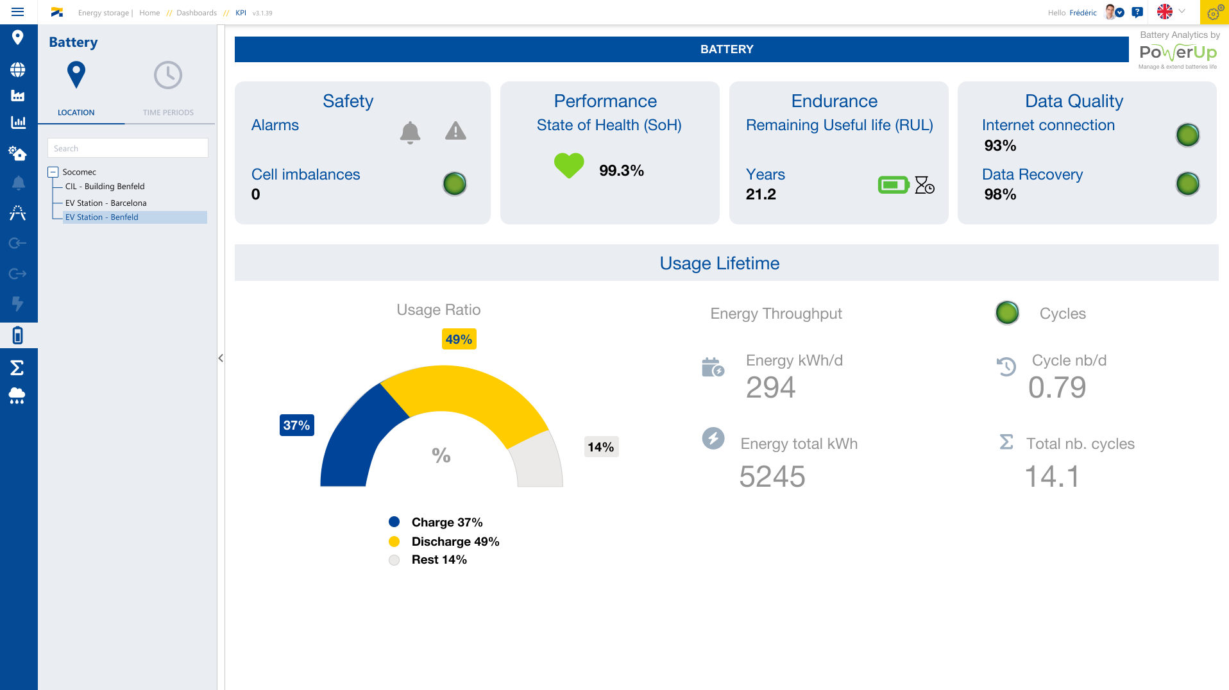Image resolution: width=1229 pixels, height=690 pixels.
Task: Open the language dropdown next to UK flag
Action: tap(1182, 12)
